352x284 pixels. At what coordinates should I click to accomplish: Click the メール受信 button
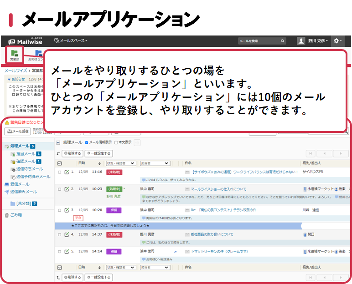click(18, 132)
